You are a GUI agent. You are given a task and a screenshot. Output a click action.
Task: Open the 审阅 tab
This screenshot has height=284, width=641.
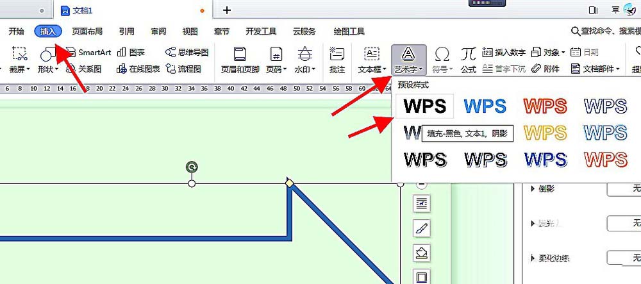(158, 31)
